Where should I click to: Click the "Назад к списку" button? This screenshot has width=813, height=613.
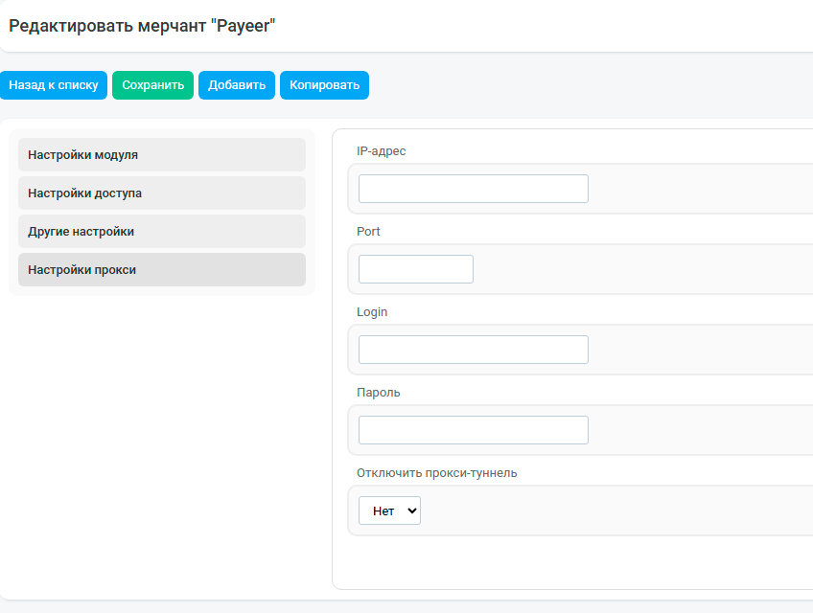54,85
